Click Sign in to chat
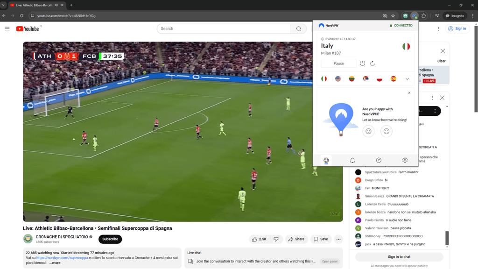Image resolution: width=478 pixels, height=269 pixels. [x=399, y=257]
